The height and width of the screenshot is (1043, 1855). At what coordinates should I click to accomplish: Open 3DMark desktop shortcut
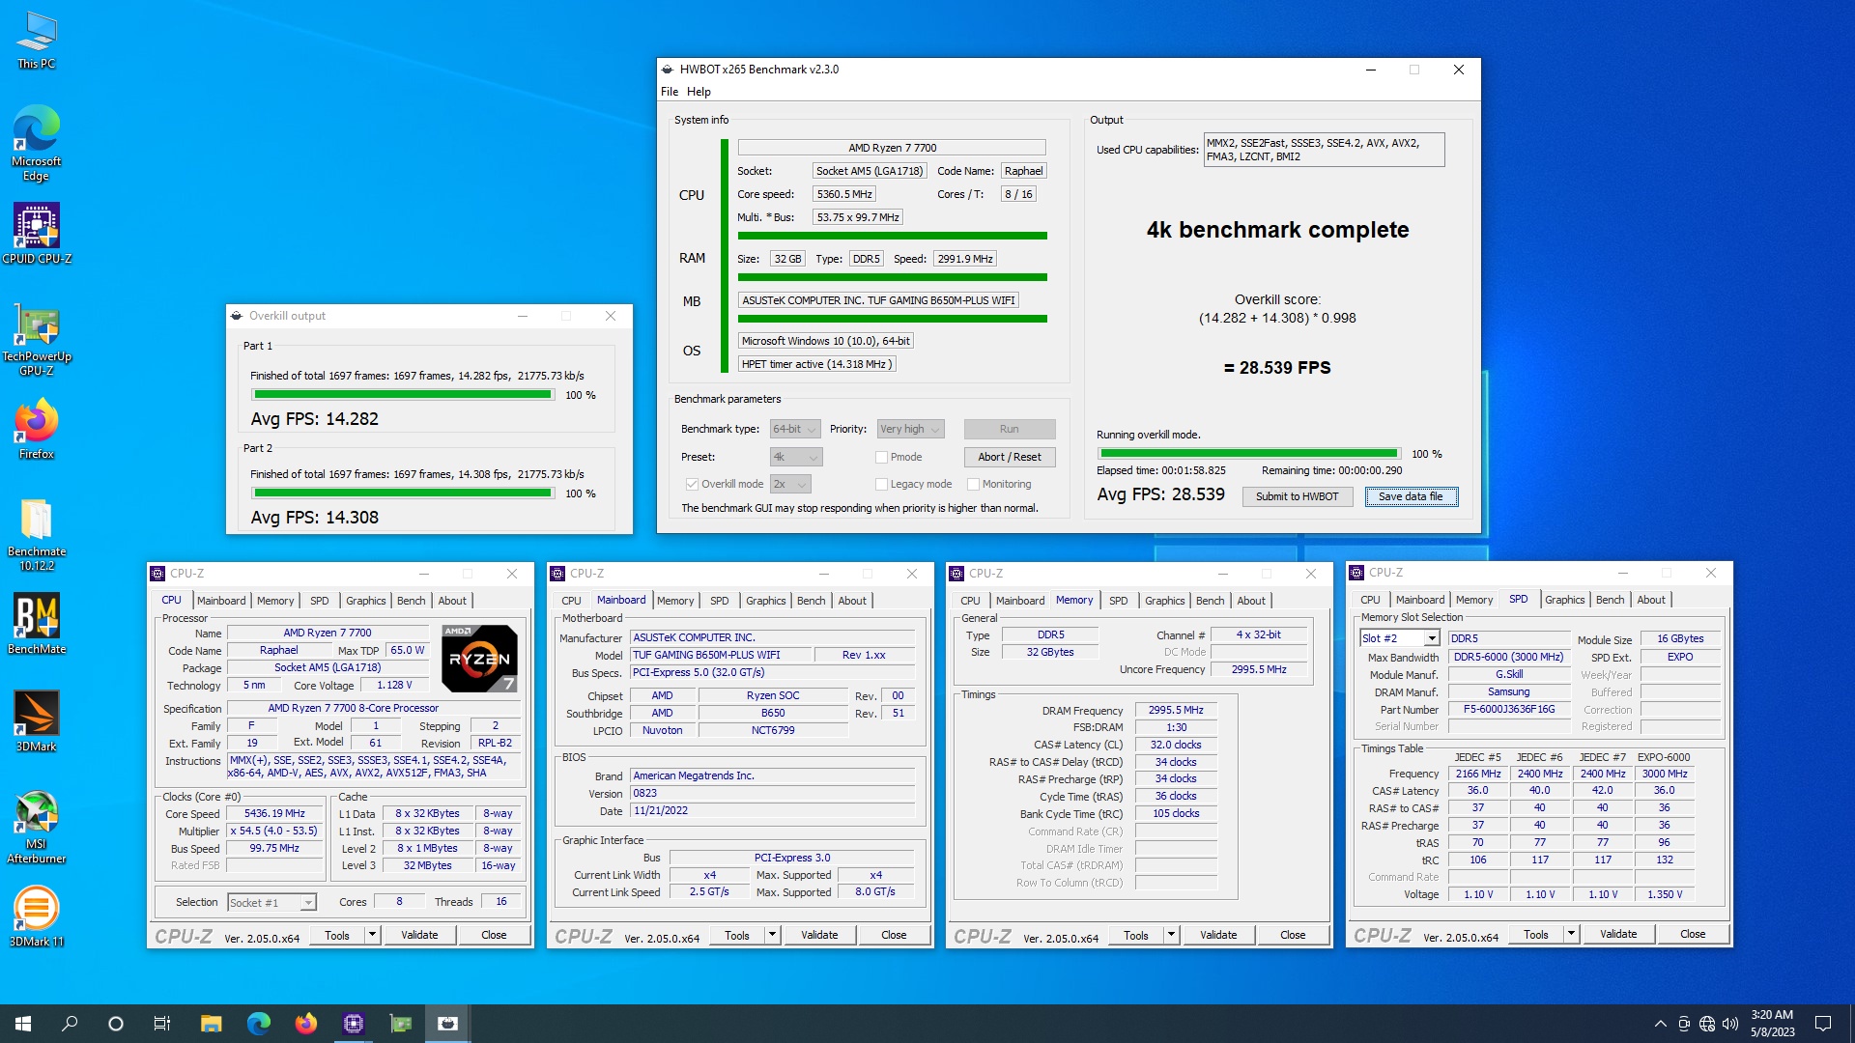(37, 721)
